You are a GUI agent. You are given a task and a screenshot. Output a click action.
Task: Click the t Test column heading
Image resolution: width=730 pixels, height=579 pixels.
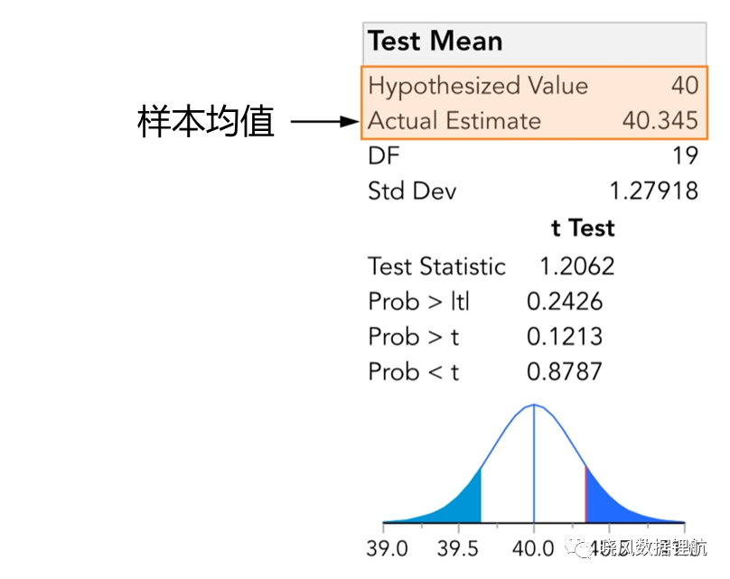(583, 228)
